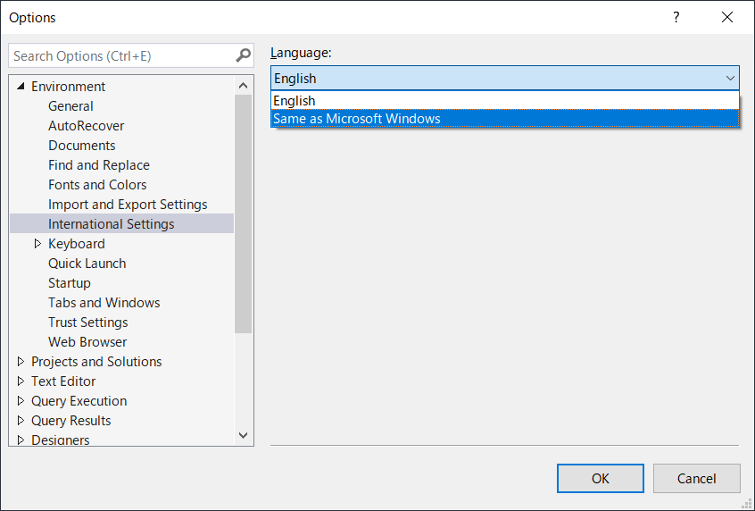Viewport: 755px width, 511px height.
Task: Choose English from the language list
Action: point(504,101)
